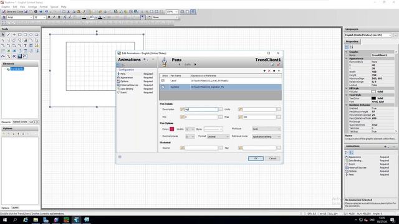Select the Ellipse drawing tool
This screenshot has width=399, height=224.
[x=31, y=35]
